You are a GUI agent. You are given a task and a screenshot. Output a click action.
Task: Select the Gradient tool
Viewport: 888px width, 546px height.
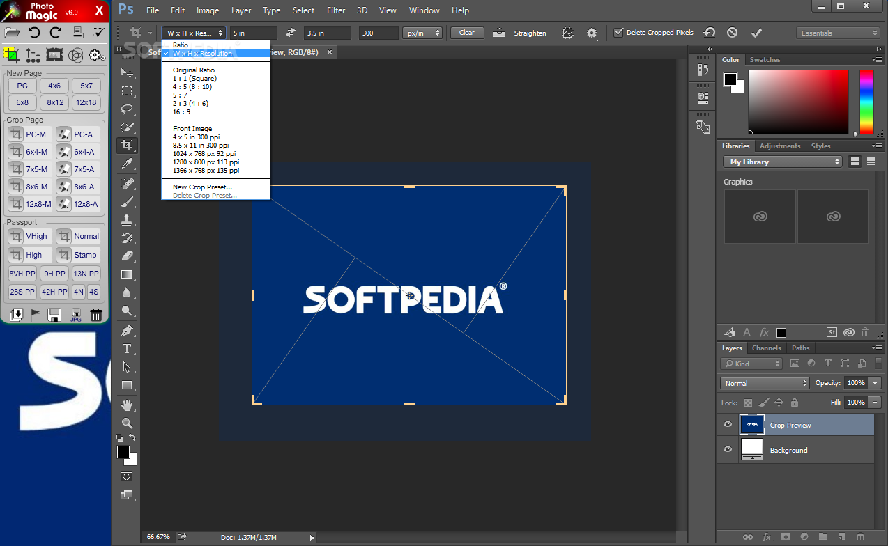tap(127, 274)
